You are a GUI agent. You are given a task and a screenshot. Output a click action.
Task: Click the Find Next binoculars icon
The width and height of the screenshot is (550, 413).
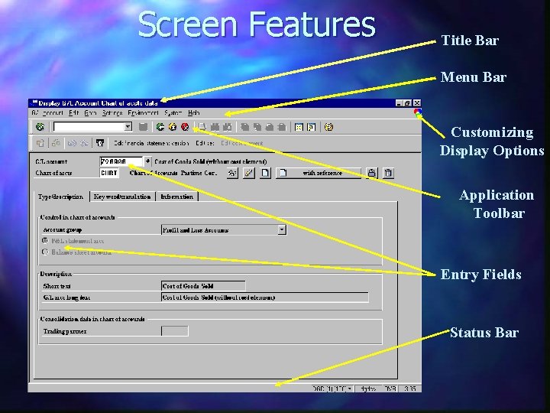pos(227,127)
